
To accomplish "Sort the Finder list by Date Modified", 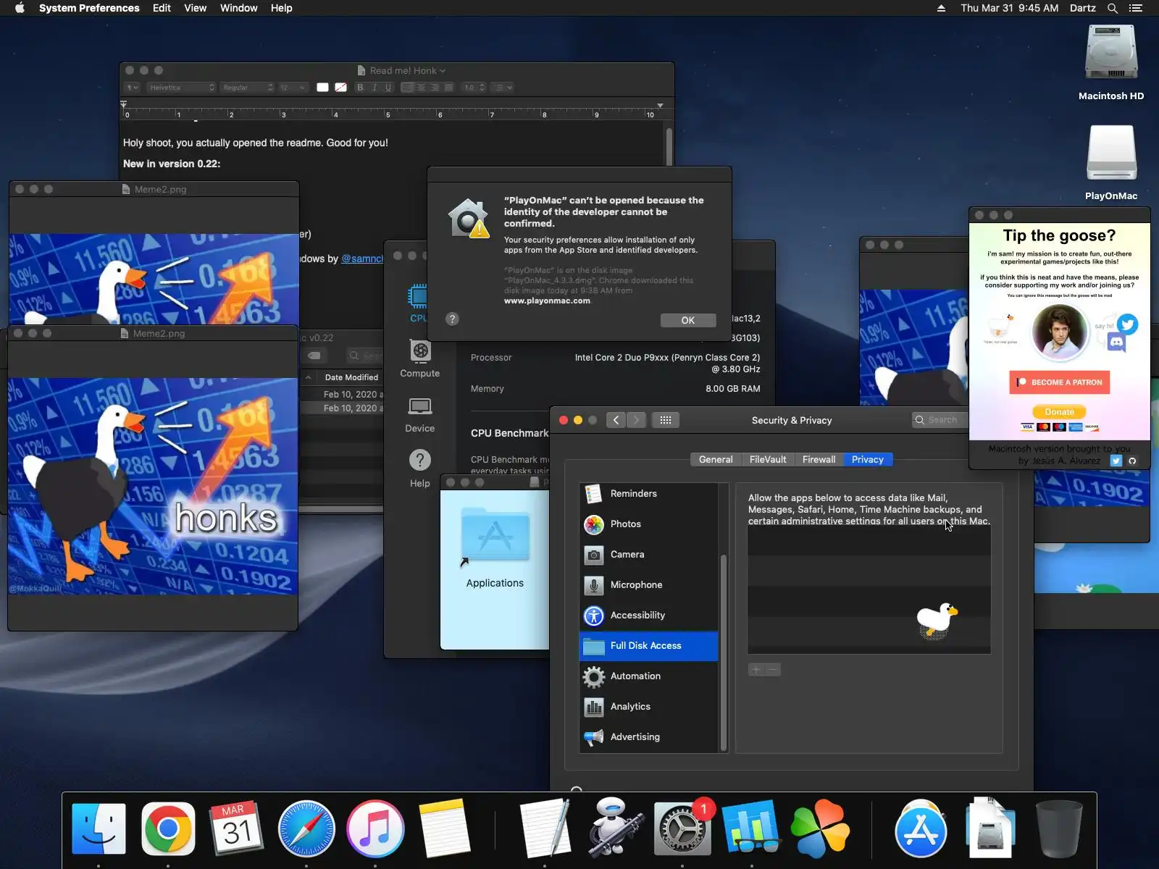I will pyautogui.click(x=351, y=377).
